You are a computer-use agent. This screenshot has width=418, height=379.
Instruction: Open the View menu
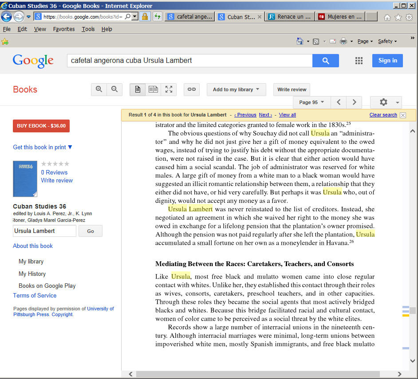click(40, 29)
